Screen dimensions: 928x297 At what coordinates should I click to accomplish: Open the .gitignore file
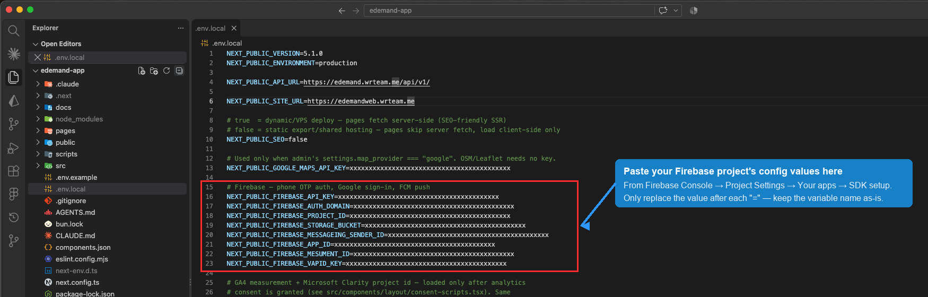pos(71,200)
